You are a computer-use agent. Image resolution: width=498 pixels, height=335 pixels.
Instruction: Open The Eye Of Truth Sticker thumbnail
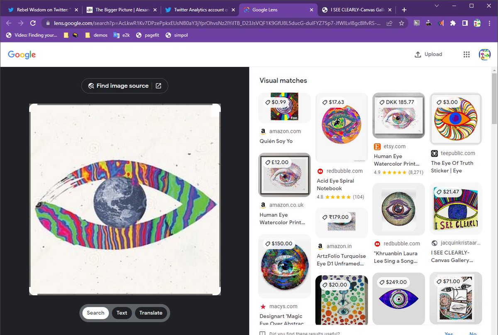click(456, 119)
